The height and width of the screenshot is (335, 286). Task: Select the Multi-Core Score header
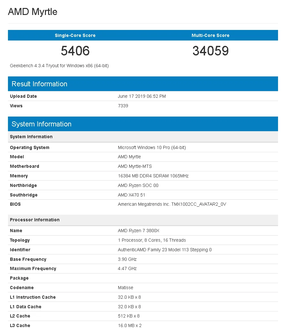(x=210, y=35)
